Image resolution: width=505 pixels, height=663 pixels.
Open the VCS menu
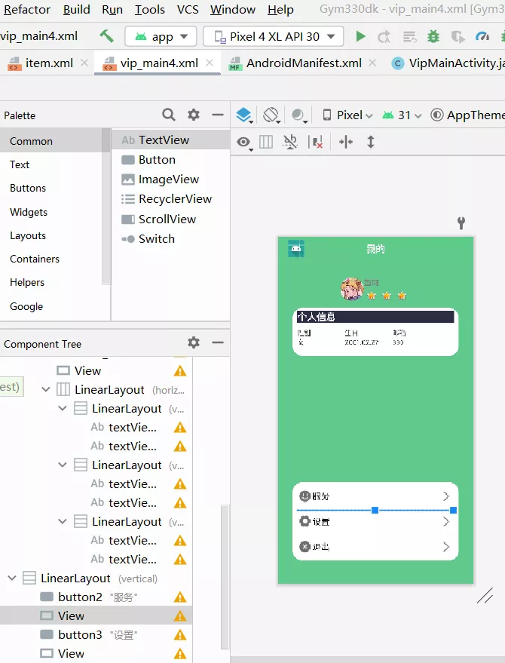188,9
